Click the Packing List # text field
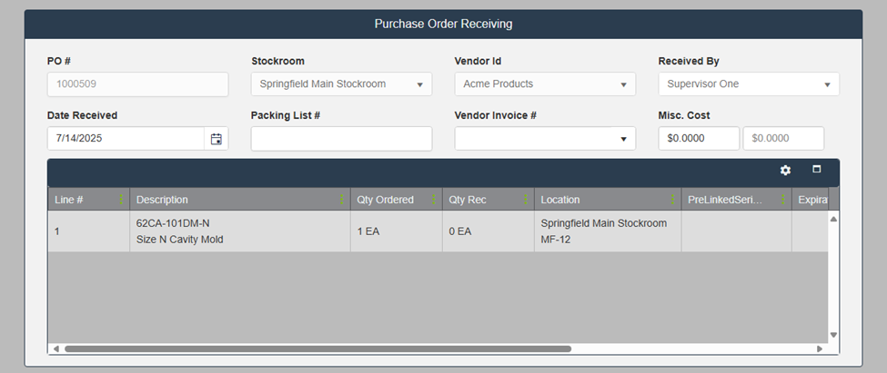The height and width of the screenshot is (373, 887). [341, 139]
